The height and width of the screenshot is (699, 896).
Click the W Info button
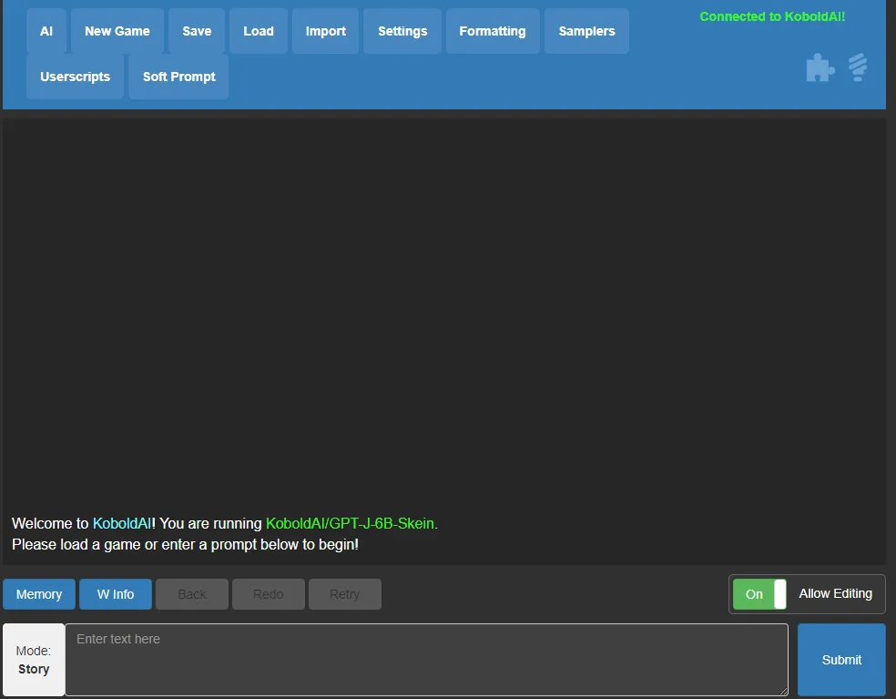(116, 594)
